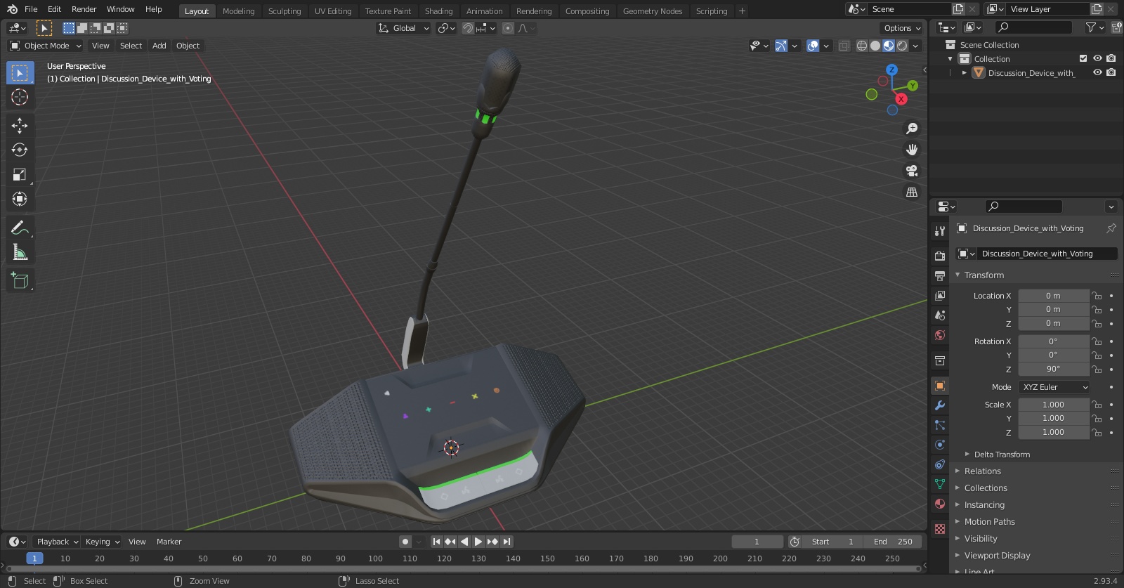Select the Cursor tool in the viewport toolbar

point(20,97)
